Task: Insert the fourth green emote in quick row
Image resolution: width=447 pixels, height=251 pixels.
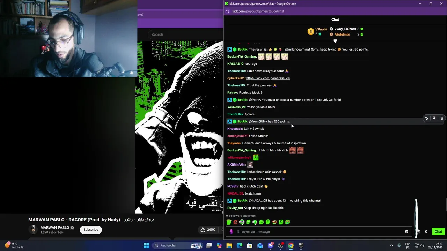Action: (x=248, y=222)
